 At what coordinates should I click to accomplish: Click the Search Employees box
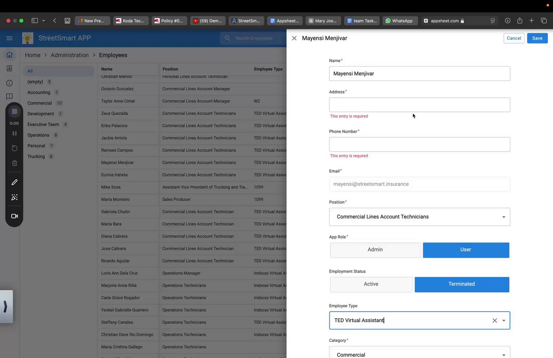pyautogui.click(x=253, y=38)
